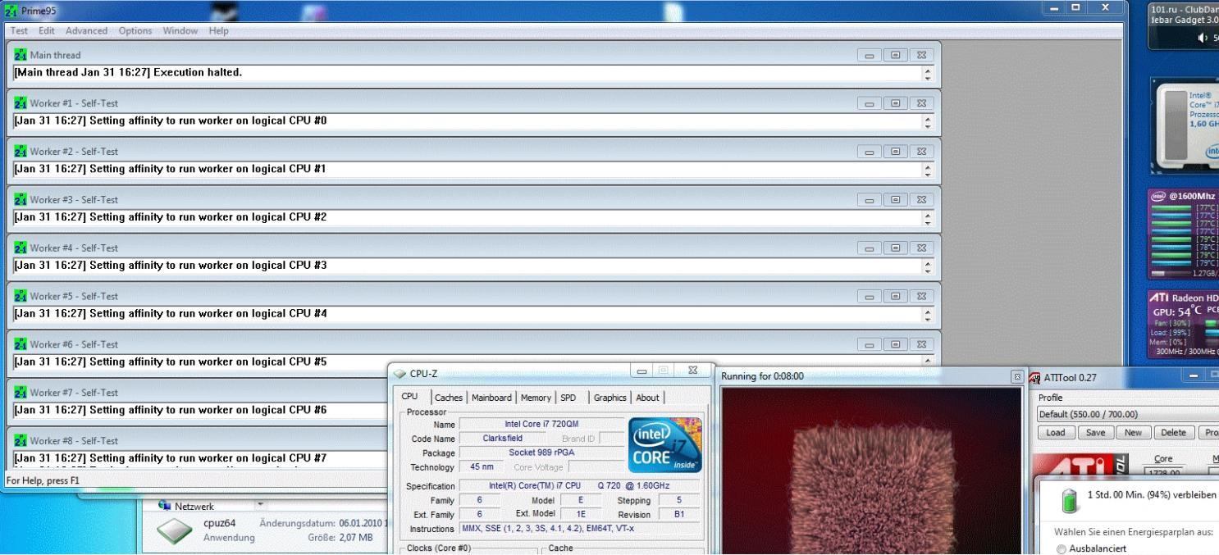Click the Worker #8 window icon
The image size is (1219, 555).
[x=21, y=442]
